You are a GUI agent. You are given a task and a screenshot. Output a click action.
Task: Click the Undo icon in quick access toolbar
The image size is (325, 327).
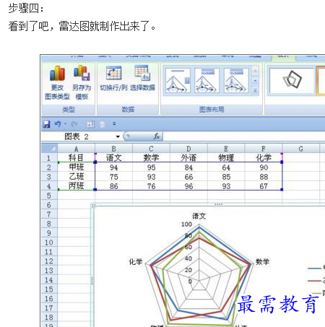(57, 124)
